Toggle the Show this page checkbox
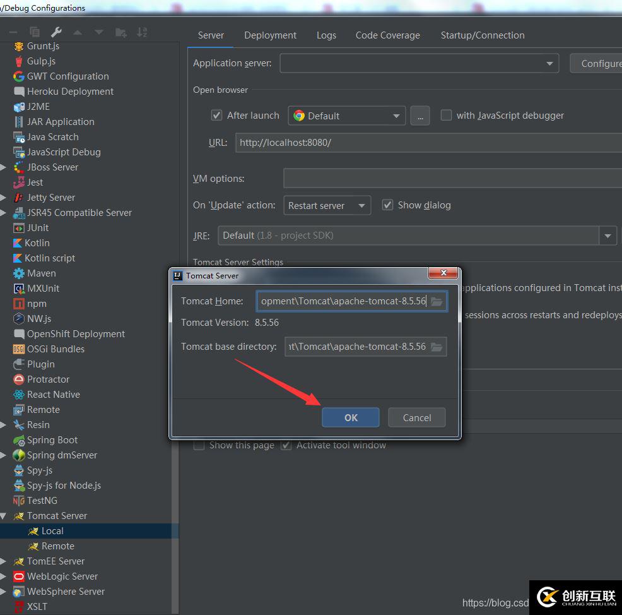The height and width of the screenshot is (615, 622). pyautogui.click(x=199, y=445)
